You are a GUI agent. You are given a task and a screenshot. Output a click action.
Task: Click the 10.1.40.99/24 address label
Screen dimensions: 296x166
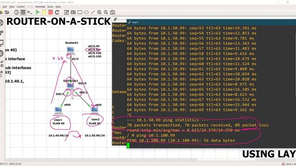click(x=59, y=136)
